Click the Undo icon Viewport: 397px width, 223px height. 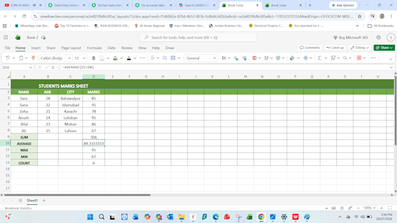click(8, 58)
